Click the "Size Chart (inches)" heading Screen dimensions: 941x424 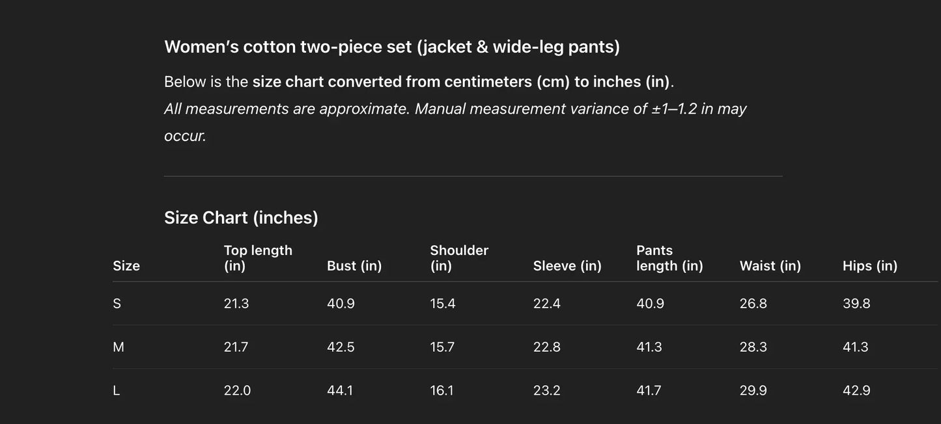tap(241, 217)
